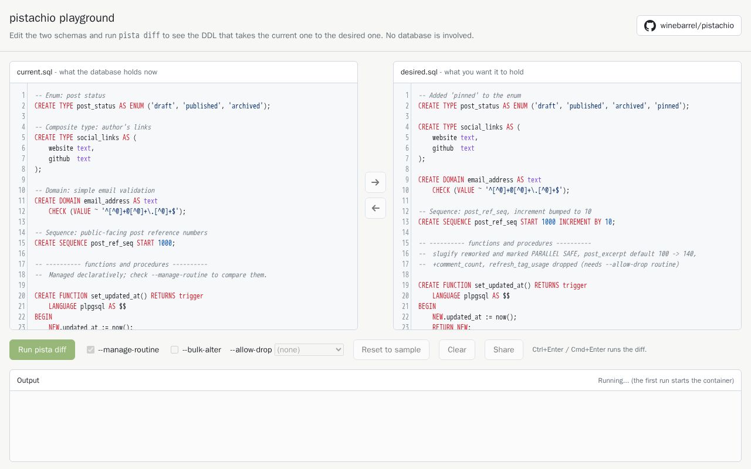Viewport: 751px width, 469px height.
Task: Click the Output panel header label
Action: [28, 380]
